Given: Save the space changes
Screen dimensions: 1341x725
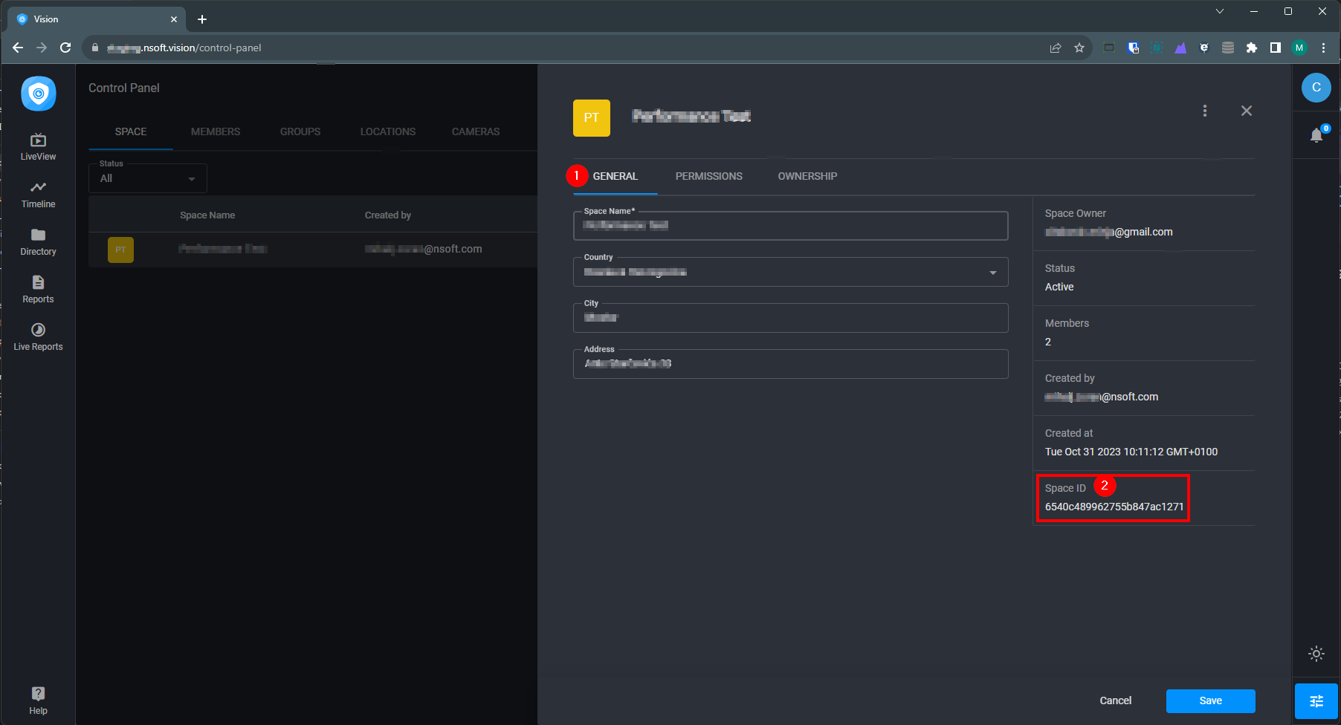Looking at the screenshot, I should click(1211, 700).
